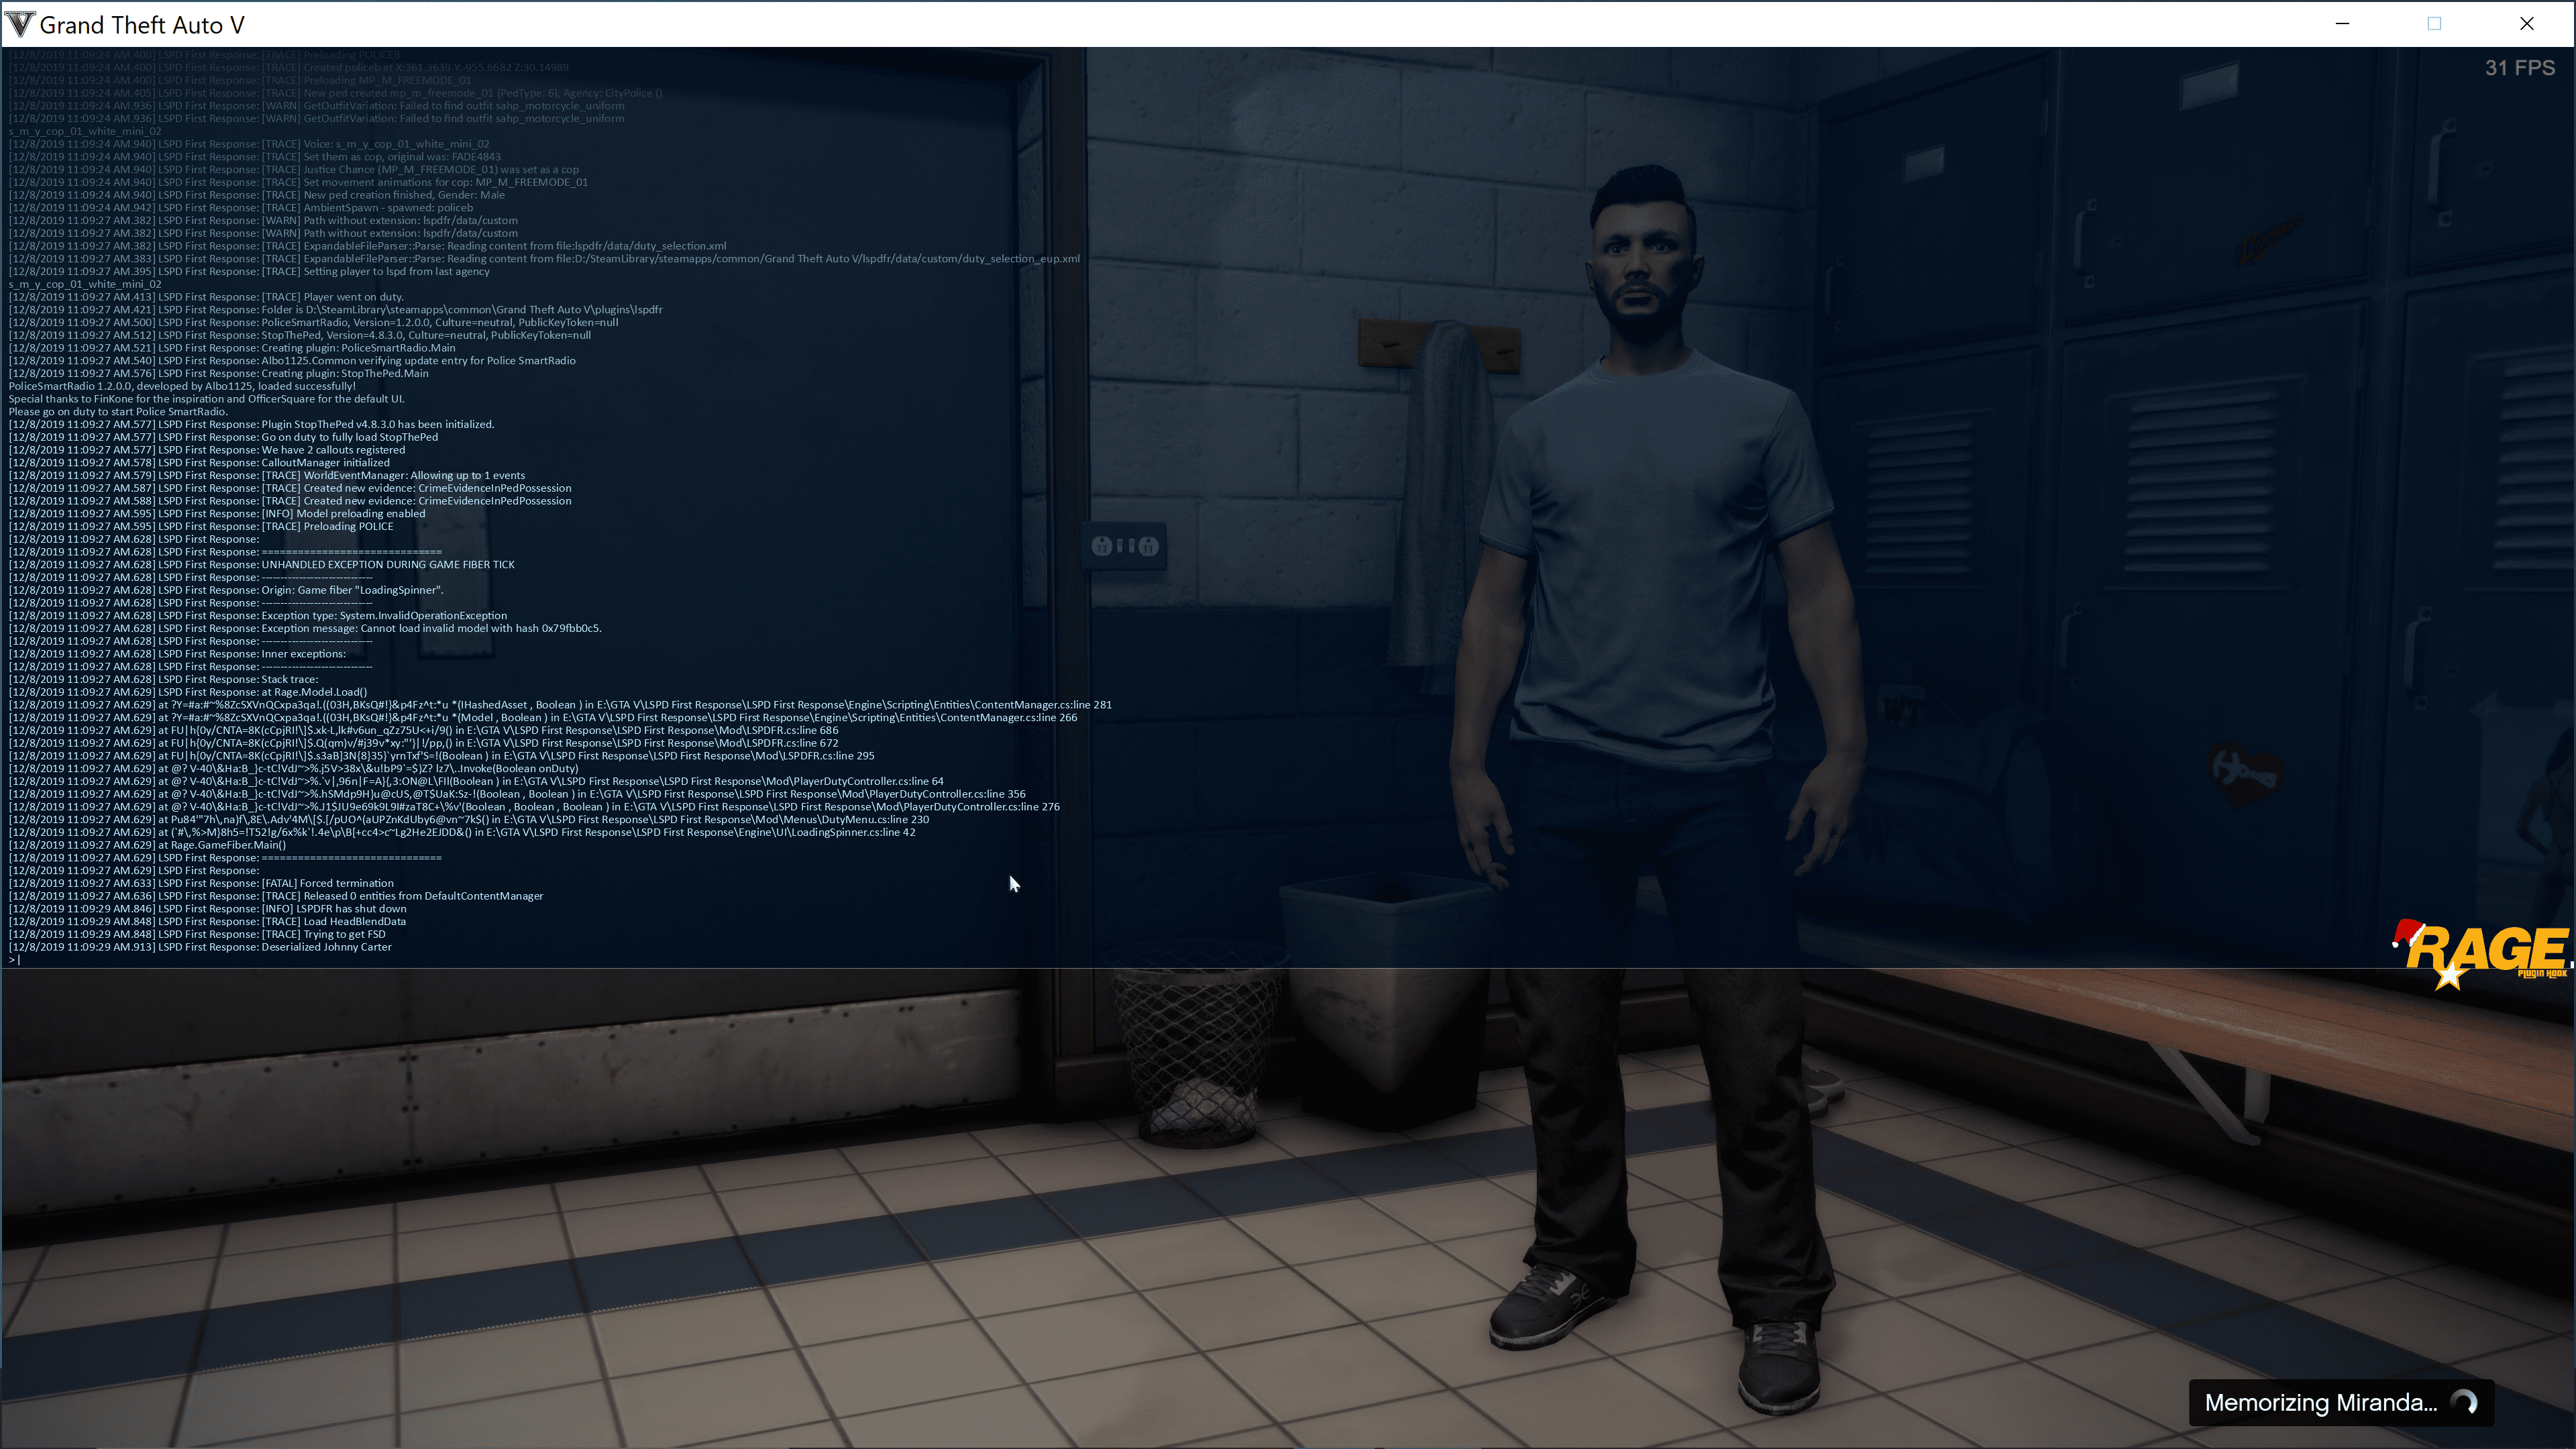Maximize the Grand Theft Auto V window

point(2434,24)
